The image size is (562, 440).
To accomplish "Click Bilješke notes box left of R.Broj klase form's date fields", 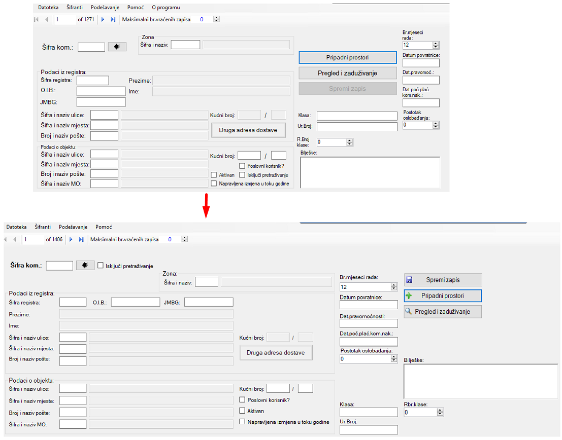I will coord(370,172).
